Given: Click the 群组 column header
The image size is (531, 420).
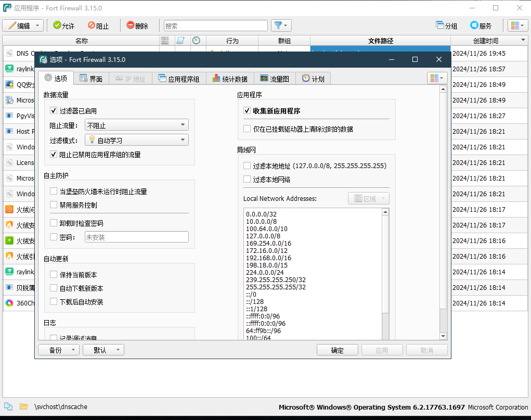Looking at the screenshot, I should (284, 41).
